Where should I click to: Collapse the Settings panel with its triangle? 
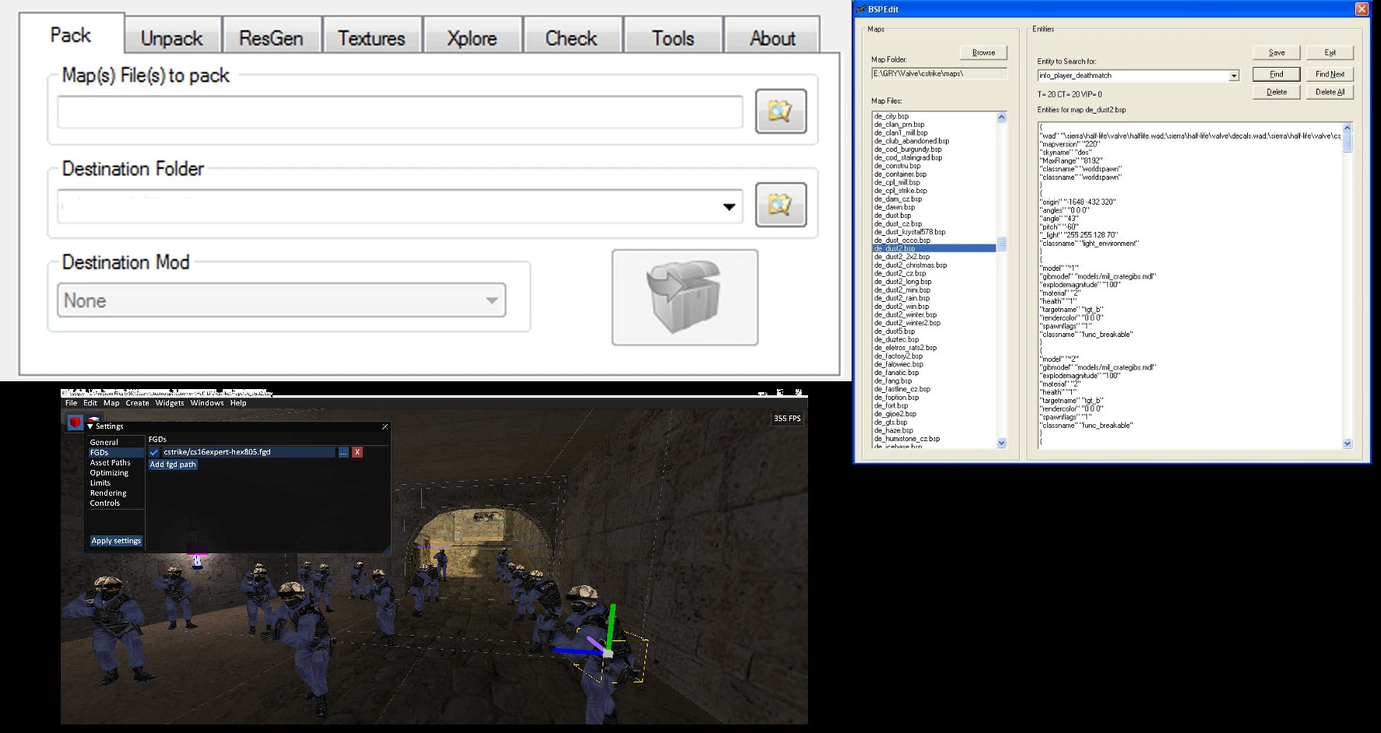pos(91,426)
